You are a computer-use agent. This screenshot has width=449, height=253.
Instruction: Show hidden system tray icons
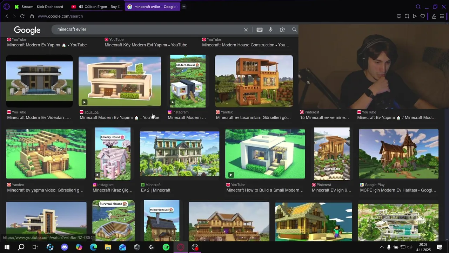click(382, 247)
